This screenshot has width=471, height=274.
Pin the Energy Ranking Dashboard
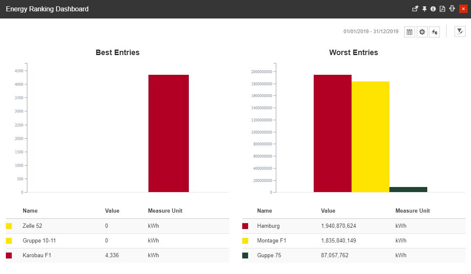pyautogui.click(x=424, y=8)
